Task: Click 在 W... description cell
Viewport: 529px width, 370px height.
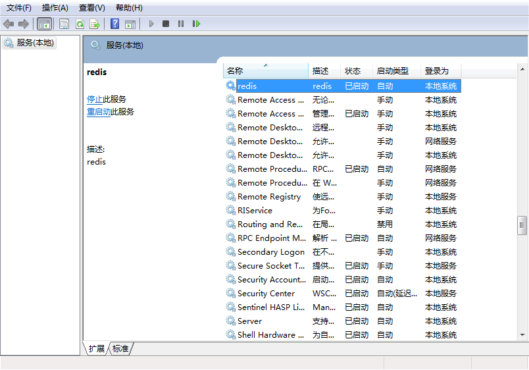Action: tap(324, 182)
